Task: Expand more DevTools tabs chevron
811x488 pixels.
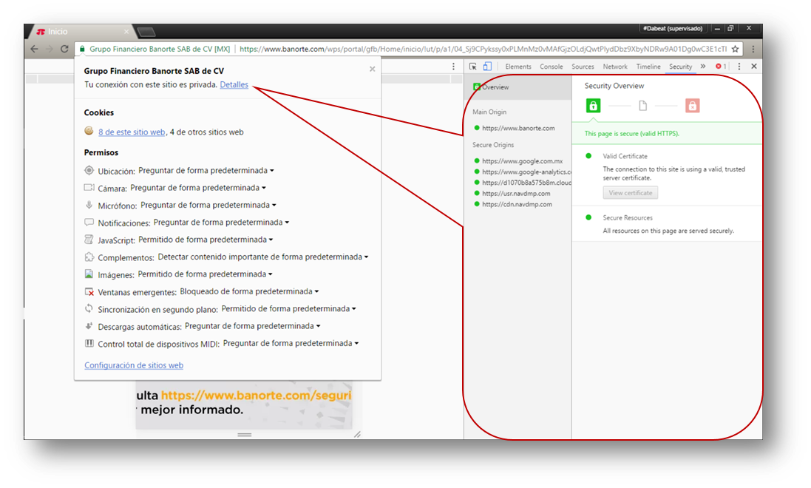Action: [x=703, y=67]
